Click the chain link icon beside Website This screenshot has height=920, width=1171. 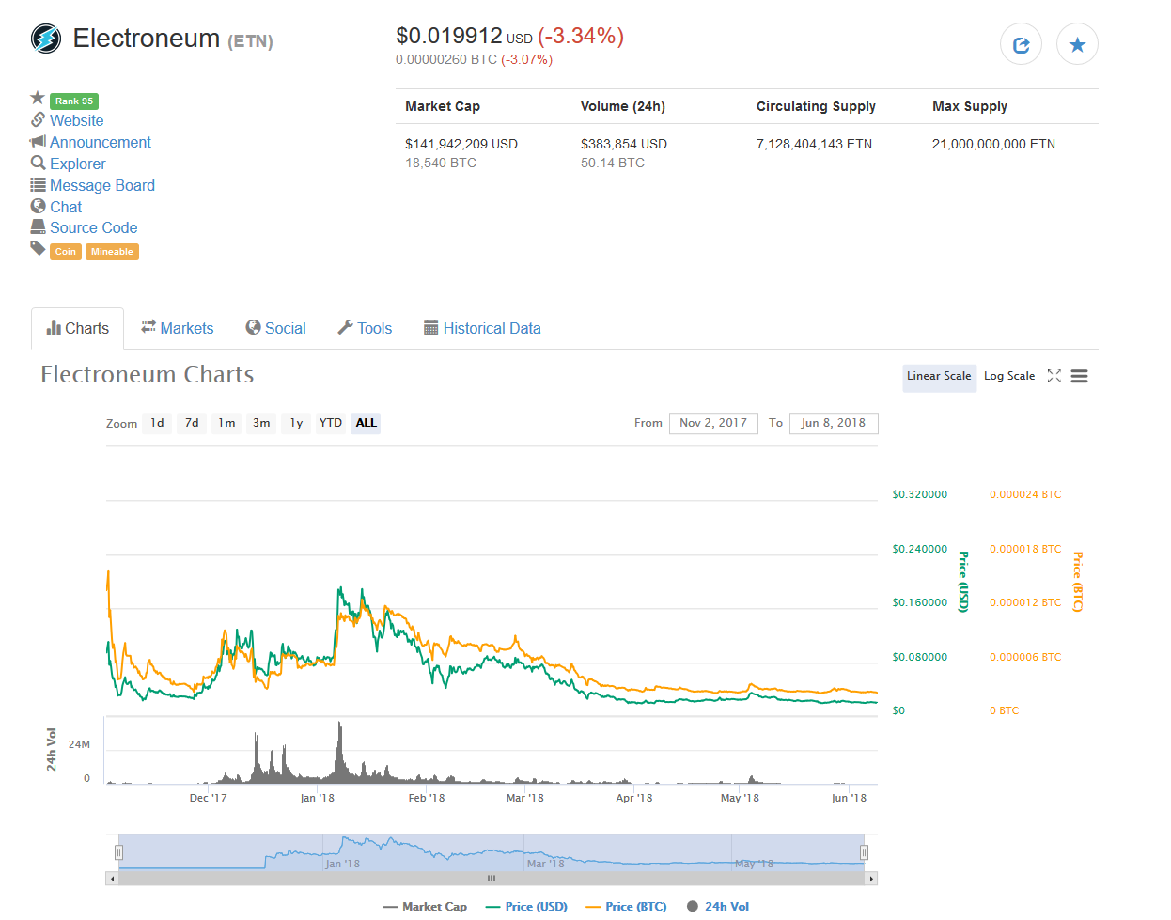coord(38,119)
